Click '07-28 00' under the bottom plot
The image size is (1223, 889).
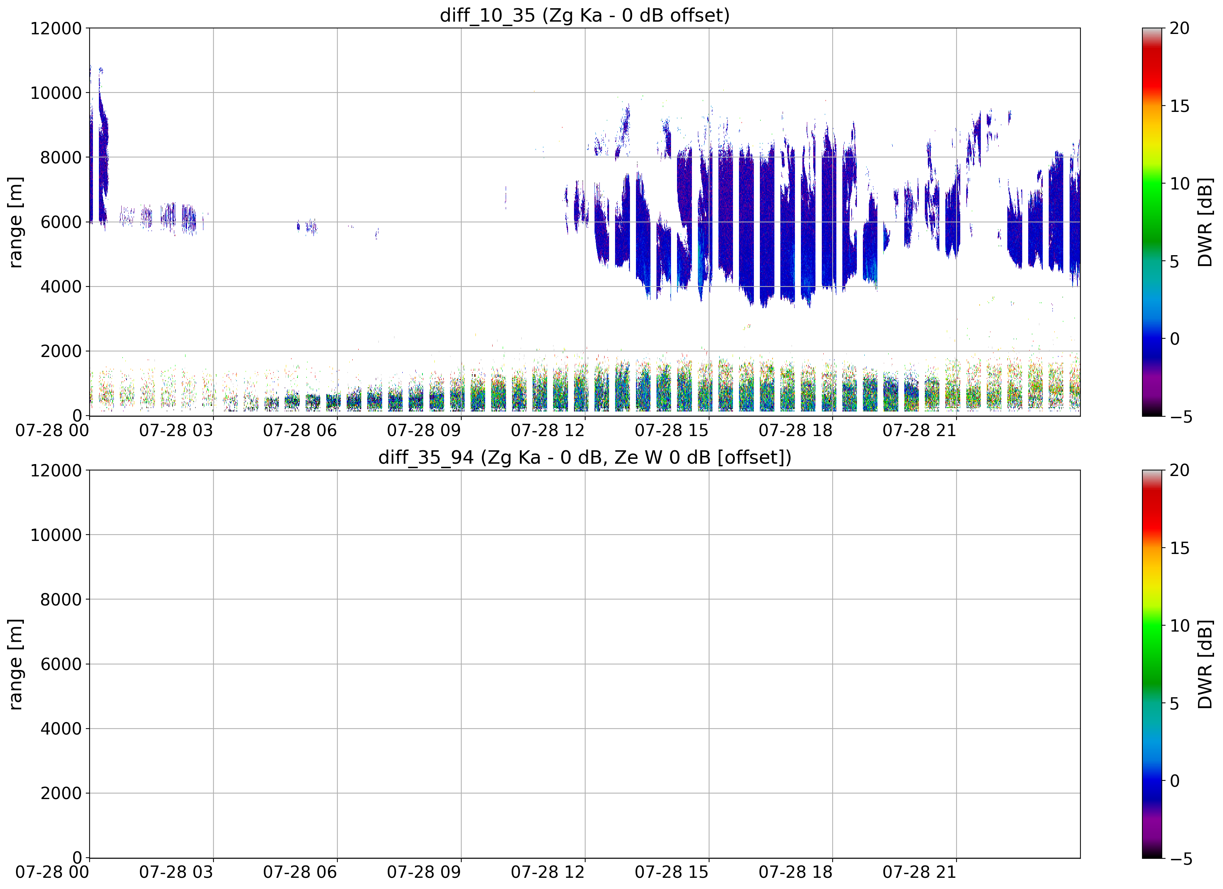(x=52, y=872)
